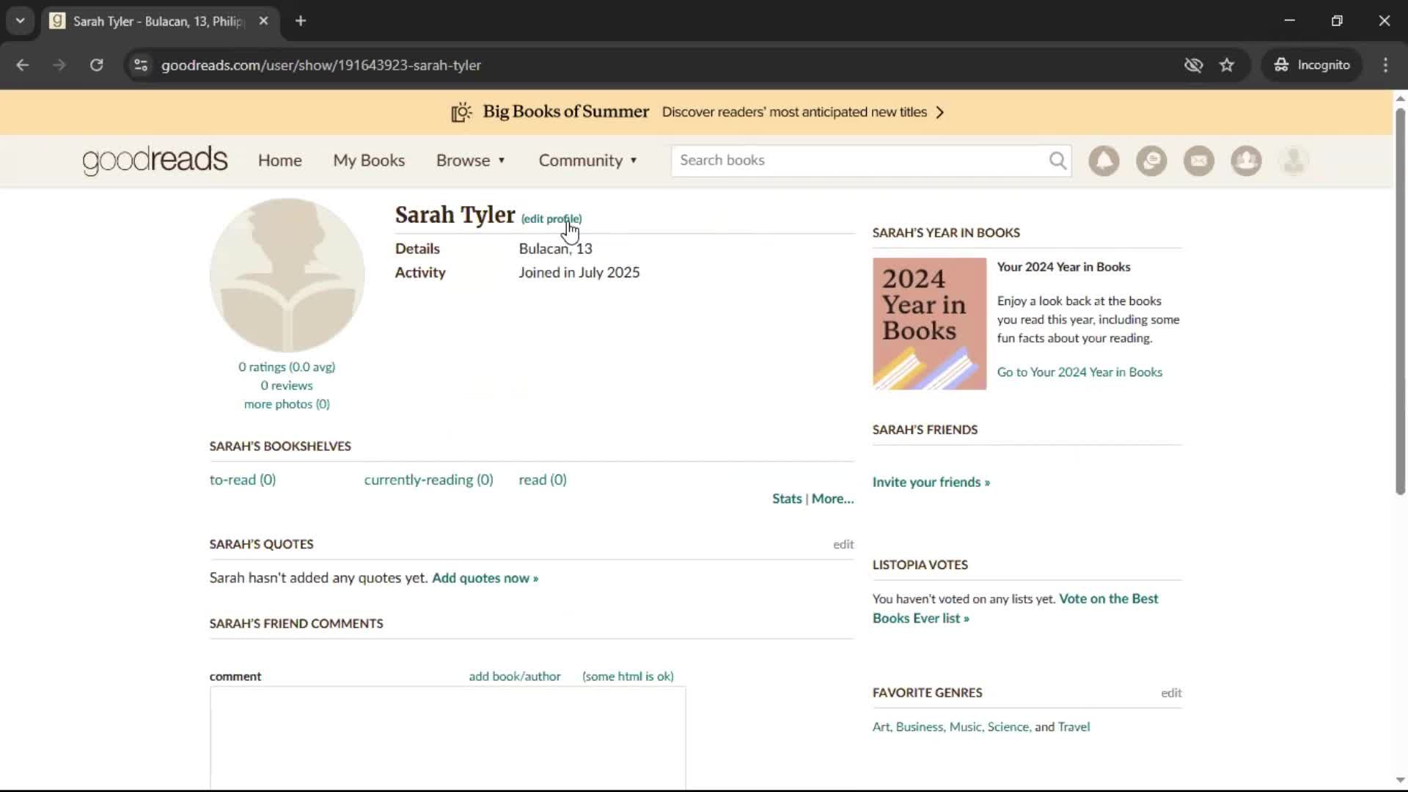Click the search magnifier icon

(x=1057, y=161)
